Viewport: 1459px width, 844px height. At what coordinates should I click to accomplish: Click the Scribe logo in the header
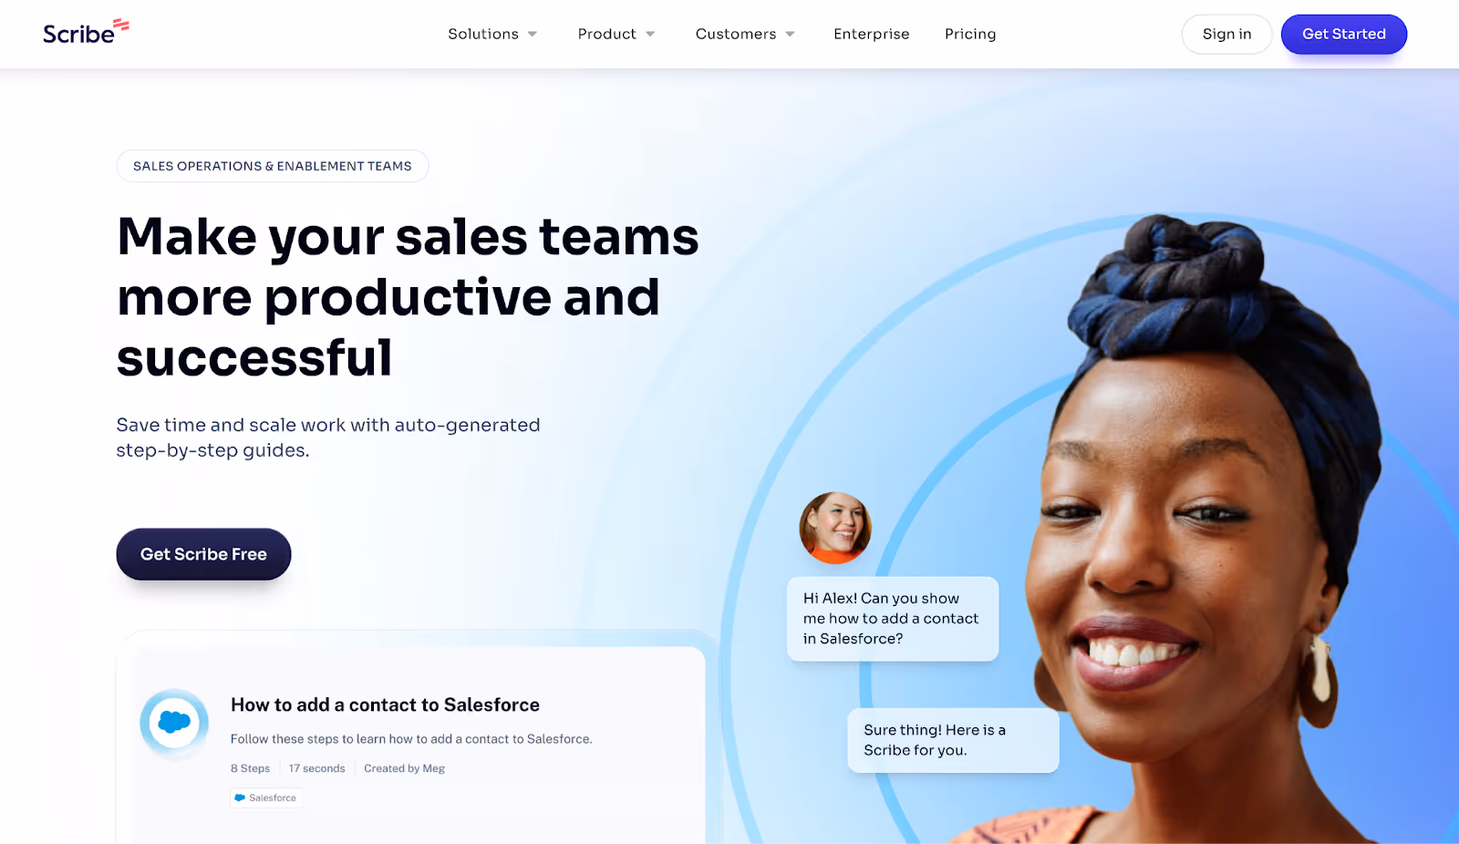(x=86, y=32)
